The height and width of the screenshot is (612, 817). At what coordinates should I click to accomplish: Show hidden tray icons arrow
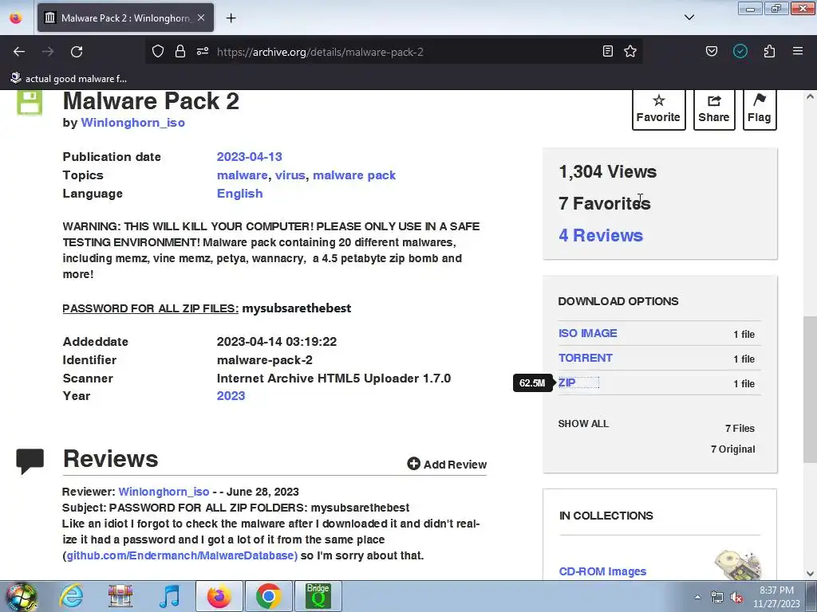point(697,597)
